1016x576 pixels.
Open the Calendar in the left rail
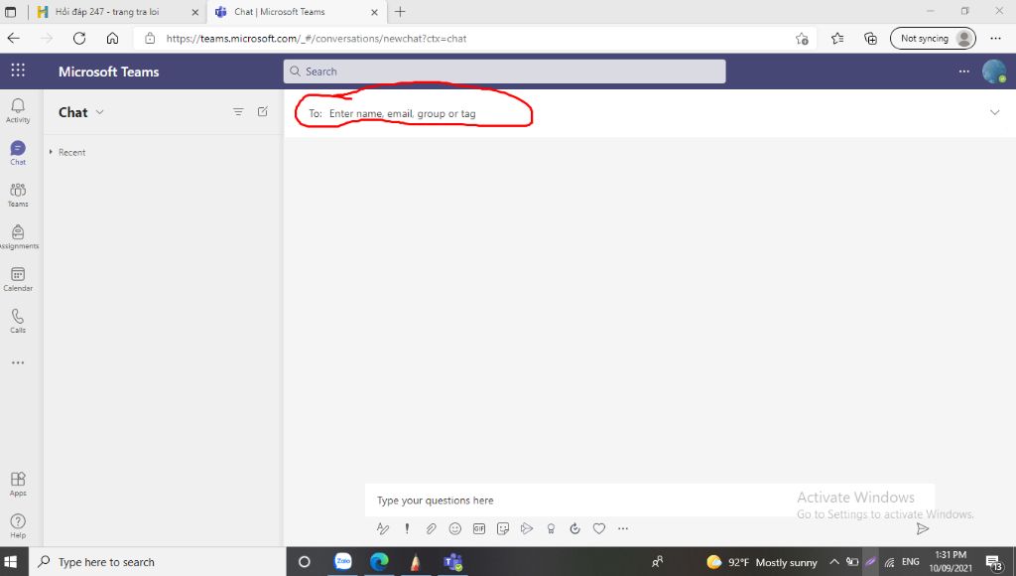pos(18,279)
